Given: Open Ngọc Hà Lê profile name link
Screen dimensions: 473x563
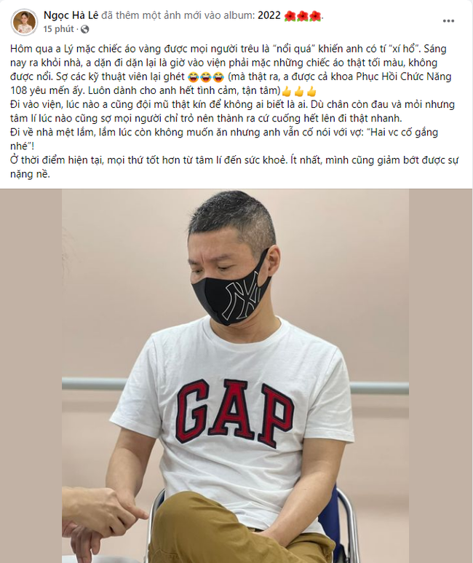Looking at the screenshot, I should (71, 15).
